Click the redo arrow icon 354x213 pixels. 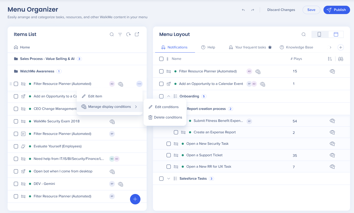click(253, 10)
